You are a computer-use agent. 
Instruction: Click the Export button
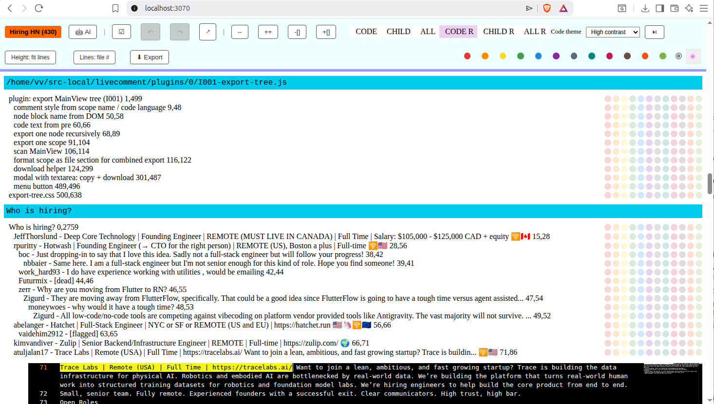click(x=150, y=57)
